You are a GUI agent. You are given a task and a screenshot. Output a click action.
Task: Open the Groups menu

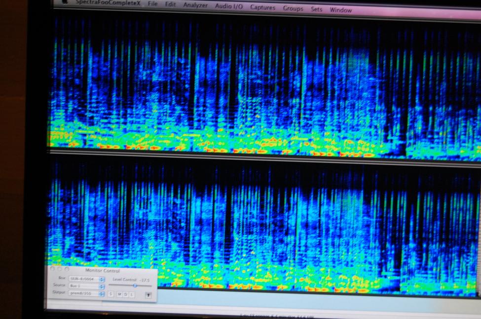pos(293,9)
